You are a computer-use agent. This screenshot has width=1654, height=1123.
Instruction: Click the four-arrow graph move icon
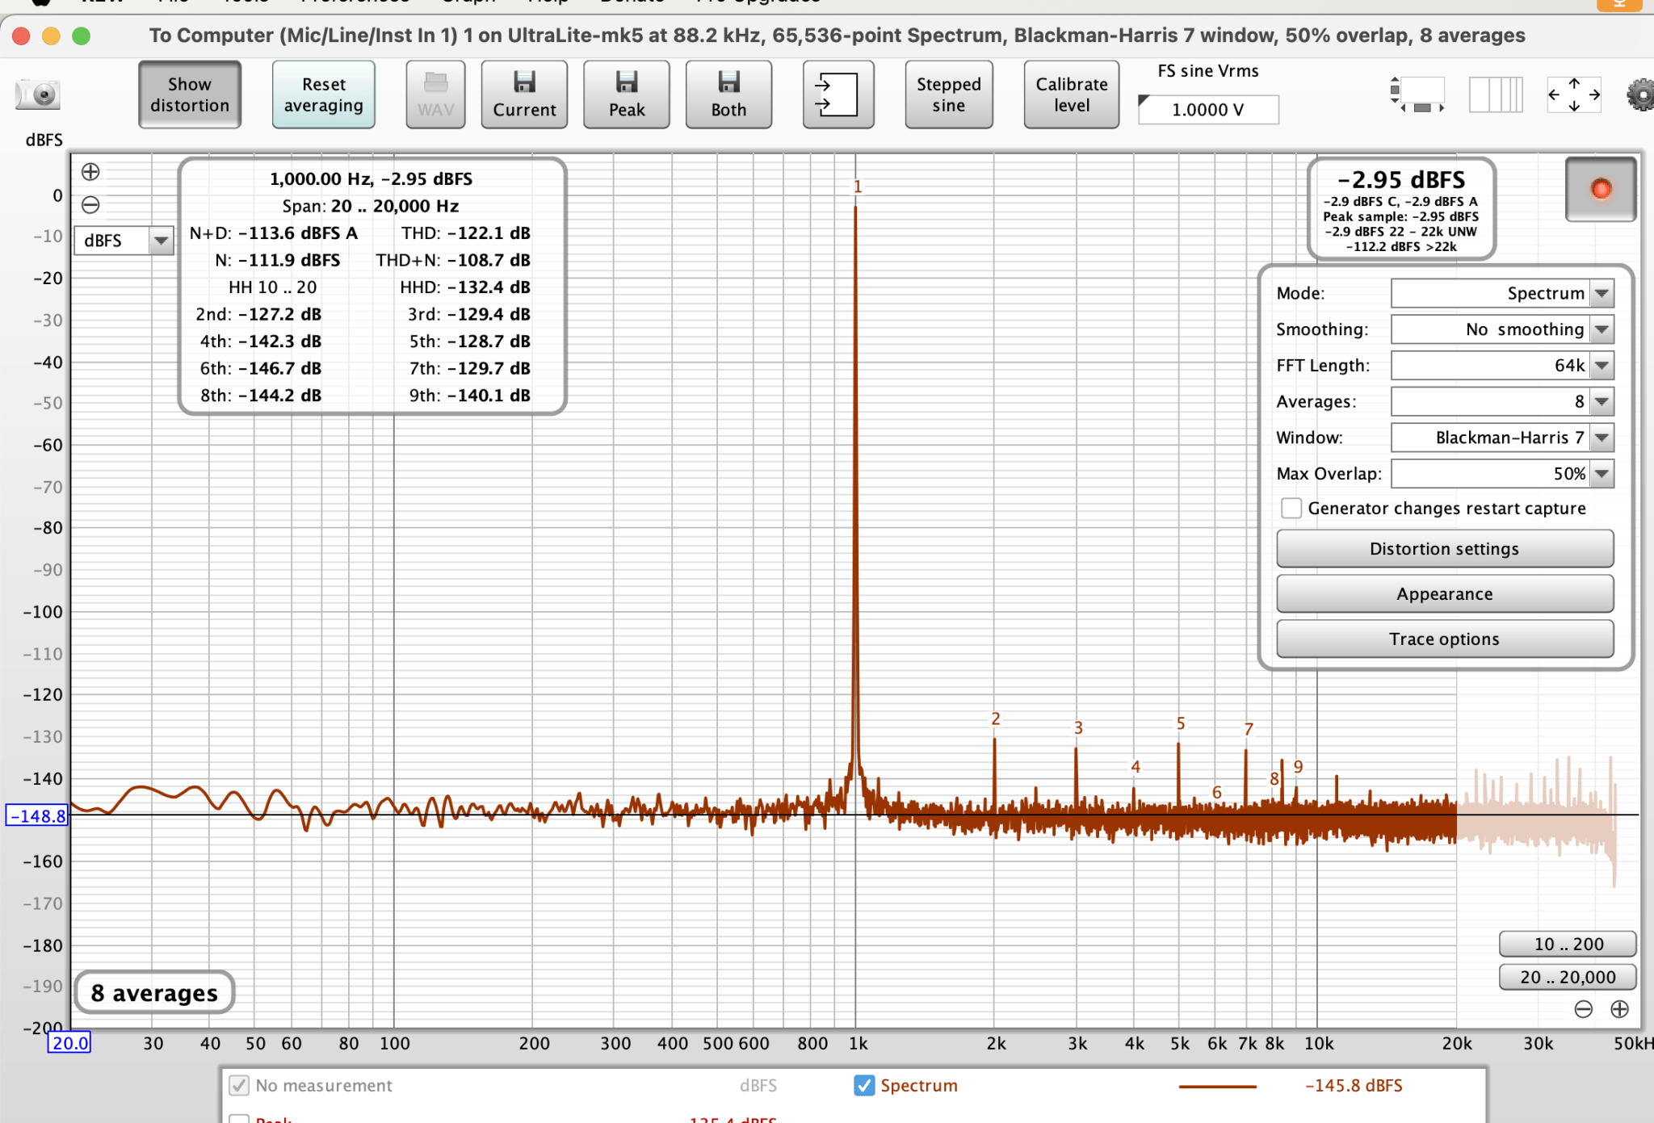[x=1574, y=94]
